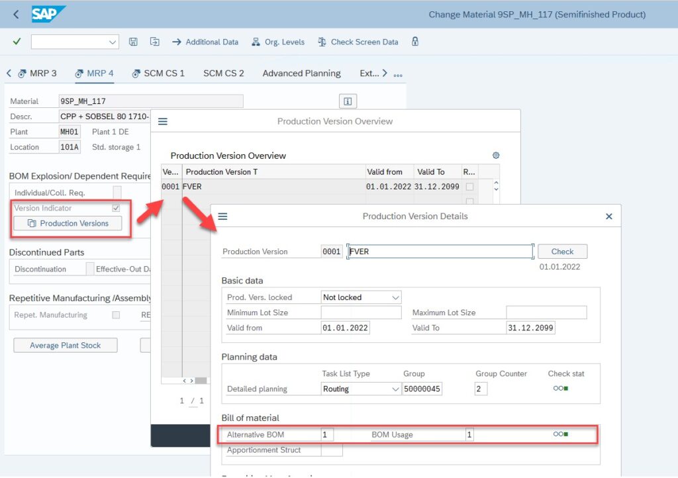Click the Material field 9SP_MH_117

pos(151,101)
